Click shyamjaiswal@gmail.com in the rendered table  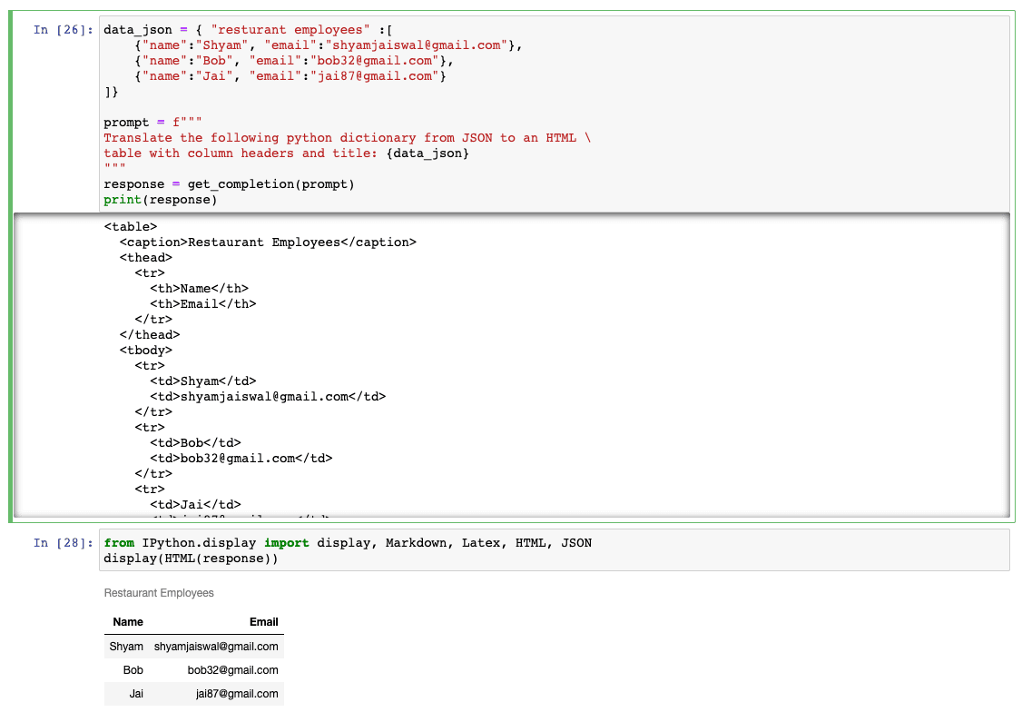(215, 647)
